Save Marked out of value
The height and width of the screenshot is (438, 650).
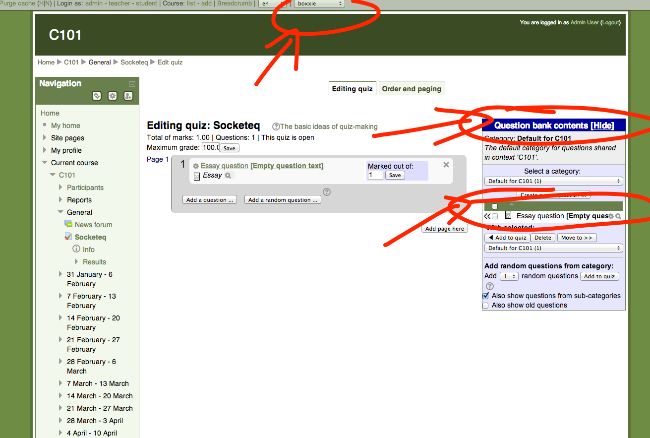[395, 175]
